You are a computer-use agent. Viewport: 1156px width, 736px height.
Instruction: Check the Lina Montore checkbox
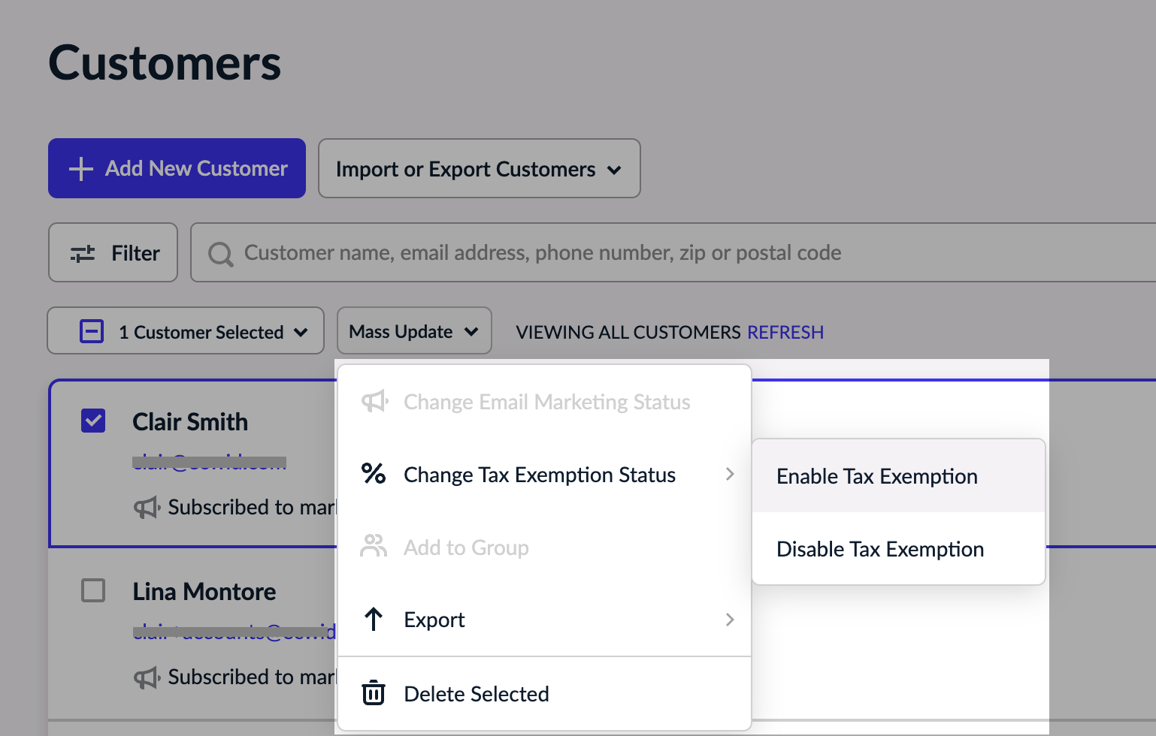(x=93, y=590)
